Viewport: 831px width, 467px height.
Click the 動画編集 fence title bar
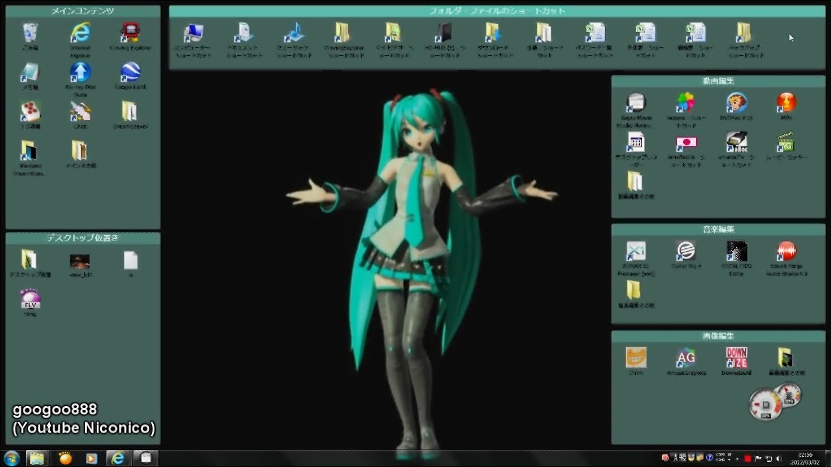point(718,81)
